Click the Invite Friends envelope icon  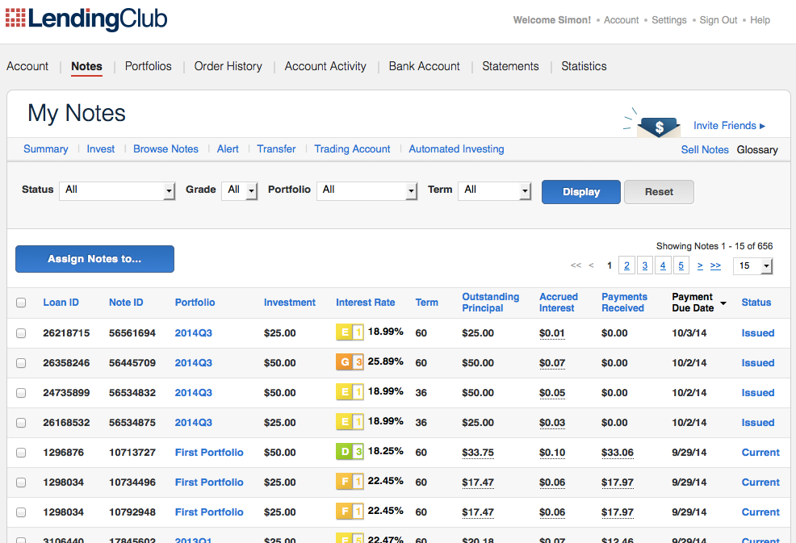click(x=659, y=127)
